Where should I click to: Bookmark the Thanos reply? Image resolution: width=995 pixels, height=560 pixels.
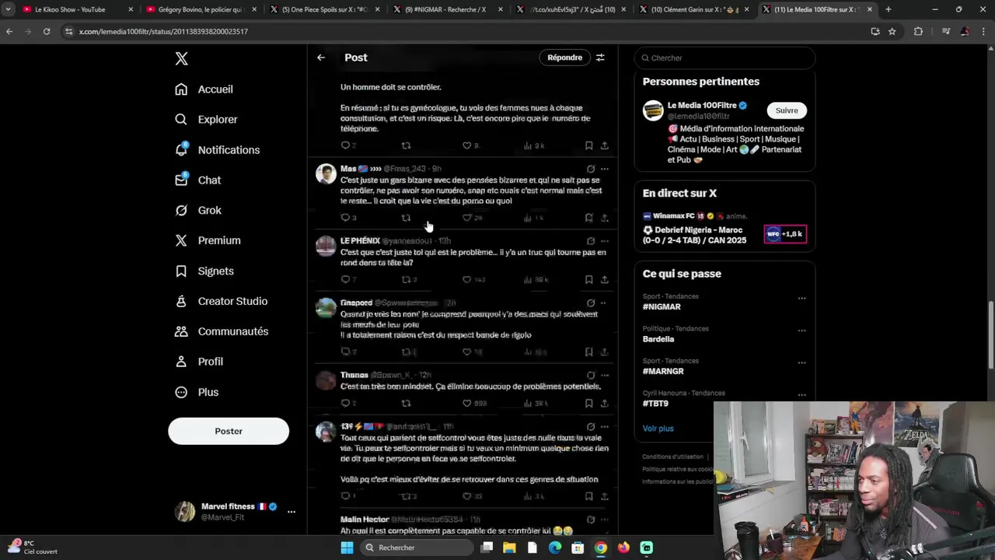click(x=588, y=404)
